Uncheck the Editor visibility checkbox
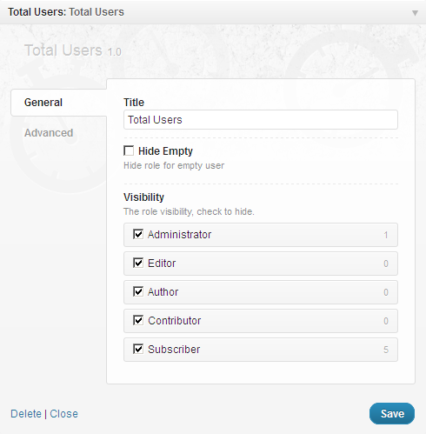Image resolution: width=426 pixels, height=434 pixels. [138, 263]
